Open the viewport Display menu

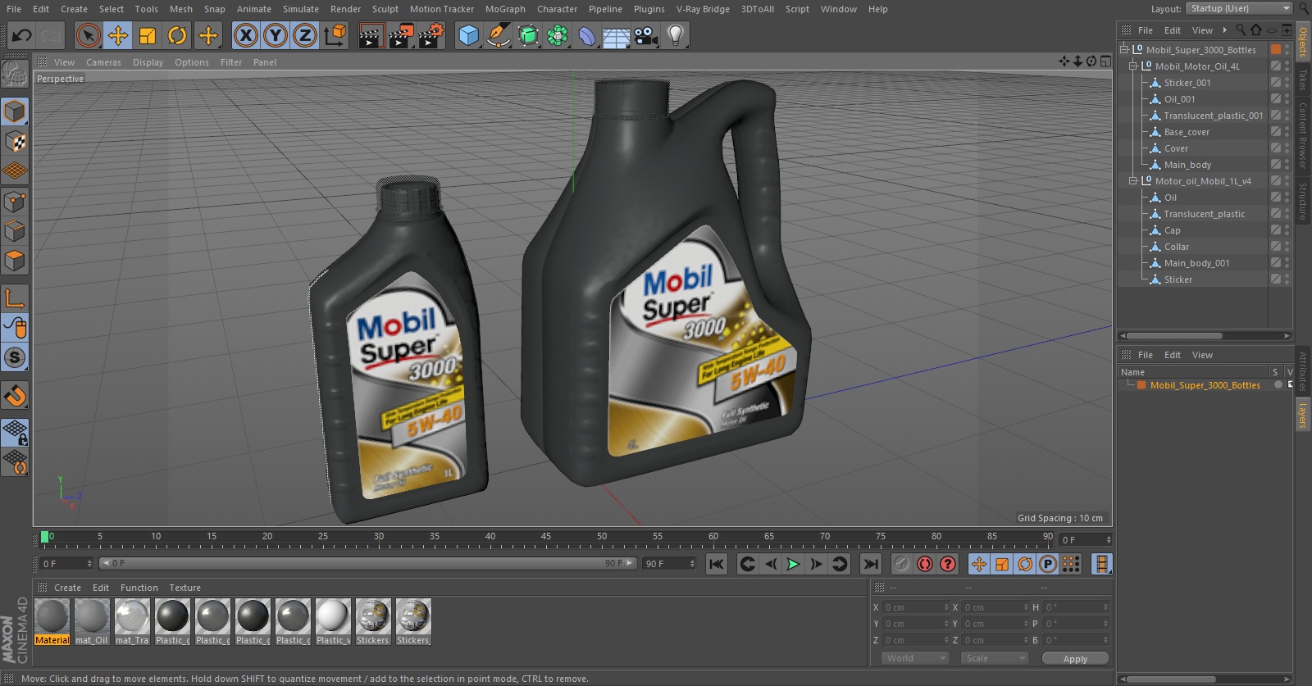[x=148, y=62]
